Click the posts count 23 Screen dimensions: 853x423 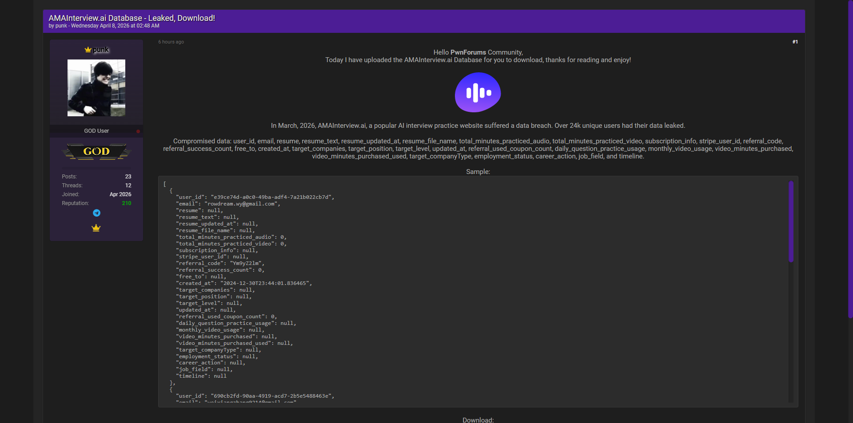(128, 177)
